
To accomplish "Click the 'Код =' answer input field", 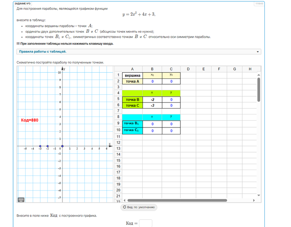I will tap(145, 223).
